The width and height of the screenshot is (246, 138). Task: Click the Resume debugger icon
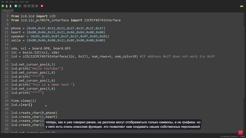click(37, 6)
